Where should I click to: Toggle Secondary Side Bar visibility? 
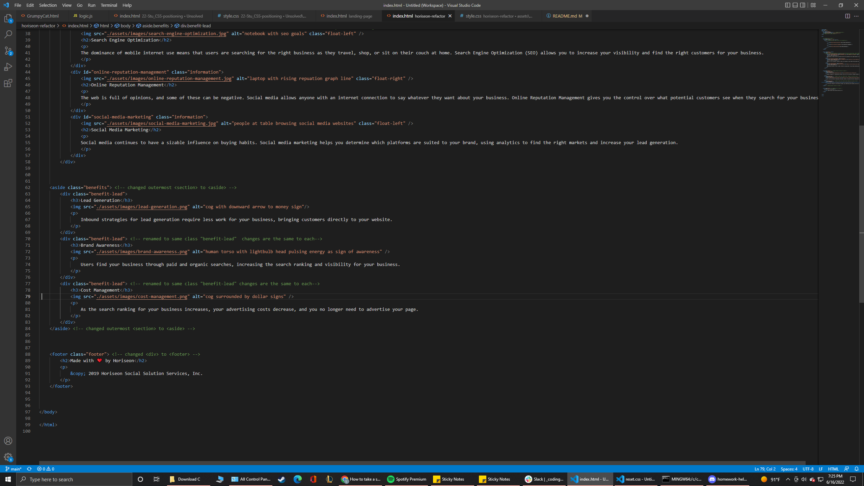pyautogui.click(x=803, y=5)
